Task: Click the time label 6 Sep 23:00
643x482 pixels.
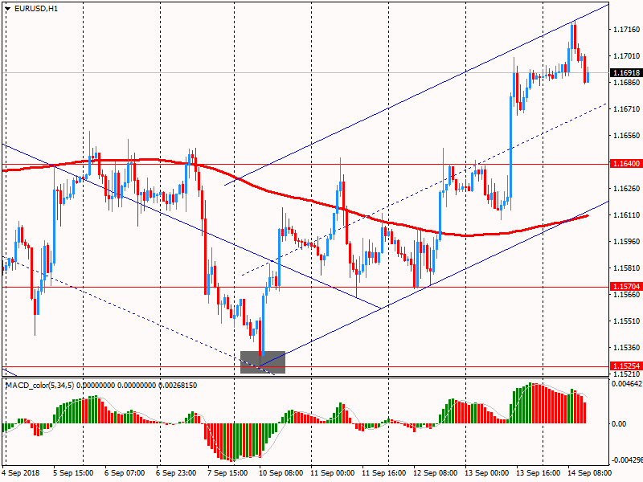Action: [176, 473]
